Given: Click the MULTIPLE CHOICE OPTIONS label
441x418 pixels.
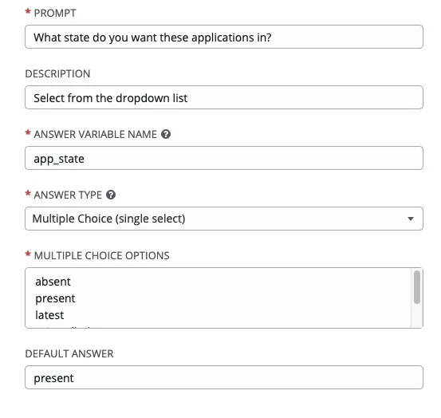Looking at the screenshot, I should 101,256.
